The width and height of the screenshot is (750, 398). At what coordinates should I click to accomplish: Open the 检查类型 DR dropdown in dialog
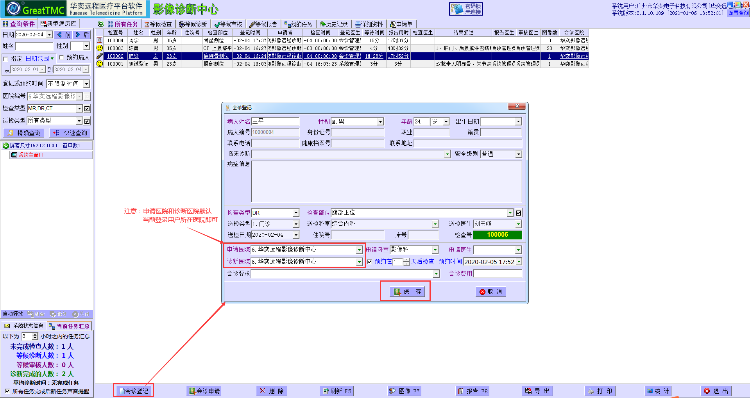tap(296, 213)
